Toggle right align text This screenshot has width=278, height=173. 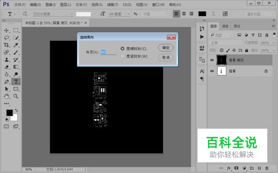pyautogui.click(x=191, y=14)
